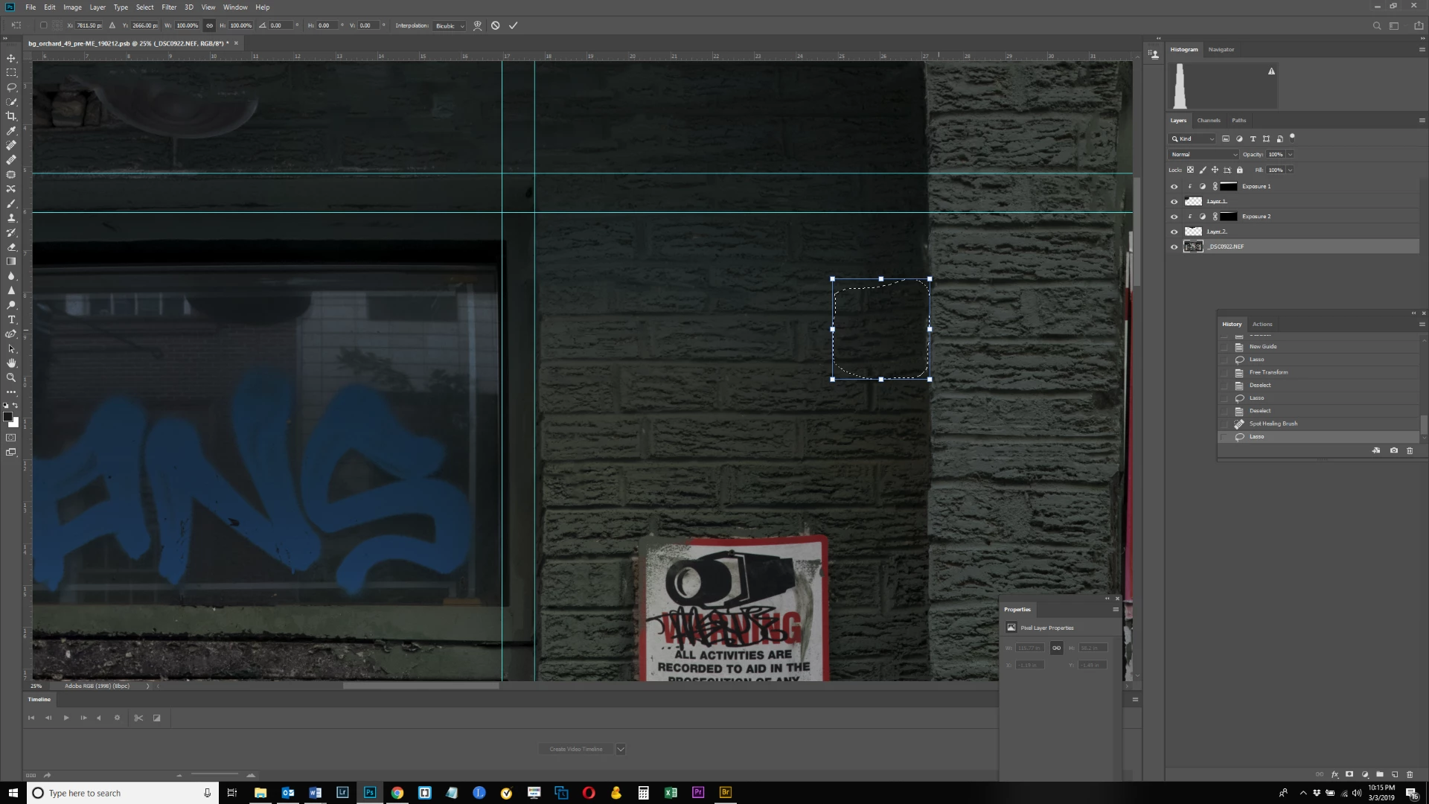Select the Spot Healing Brush history state

[1273, 424]
